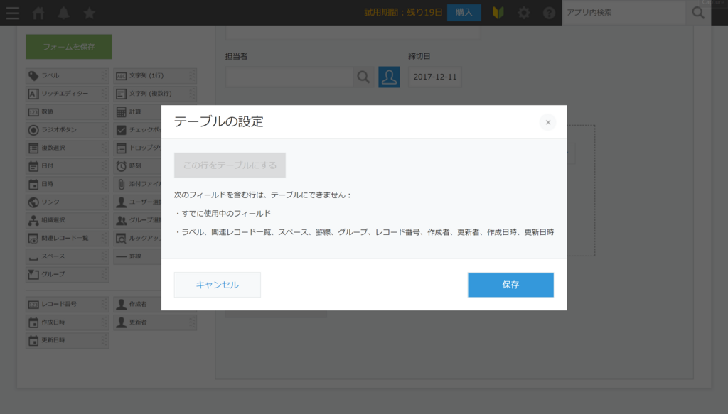Screen dimensions: 728x414
Task: Select the ラベル field item
Action: [x=68, y=75]
